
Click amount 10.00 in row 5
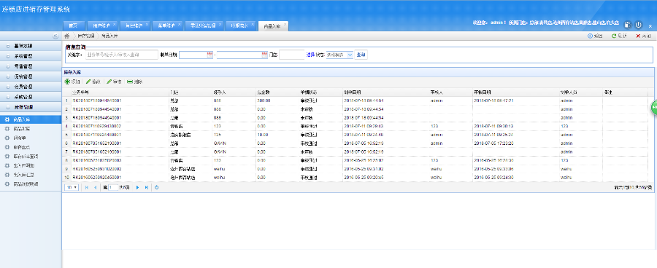click(x=262, y=135)
